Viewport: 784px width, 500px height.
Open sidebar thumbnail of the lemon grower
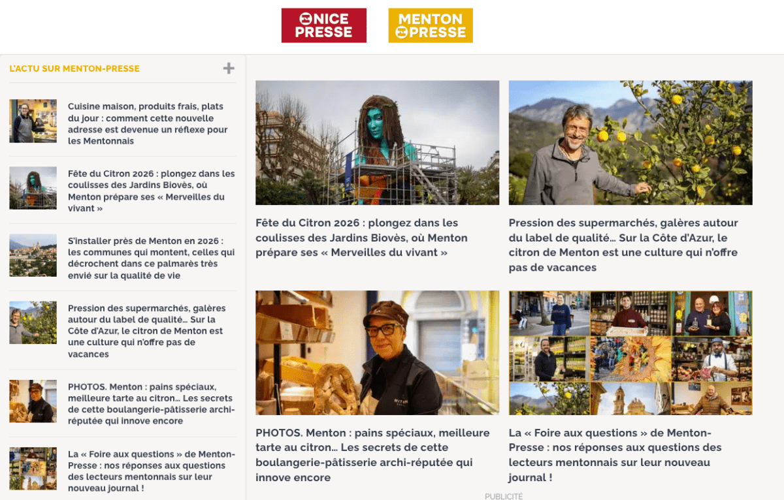tap(33, 322)
